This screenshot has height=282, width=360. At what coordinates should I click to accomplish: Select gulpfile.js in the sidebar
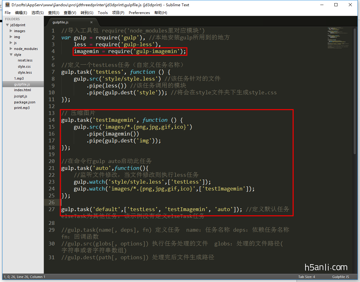pyautogui.click(x=22, y=84)
